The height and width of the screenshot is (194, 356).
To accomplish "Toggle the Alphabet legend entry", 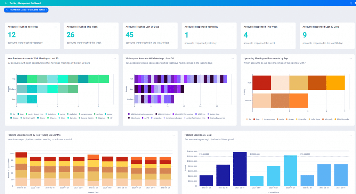I will coord(72,114).
